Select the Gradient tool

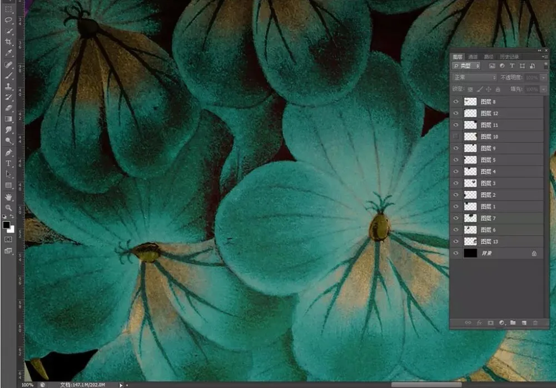pyautogui.click(x=8, y=119)
